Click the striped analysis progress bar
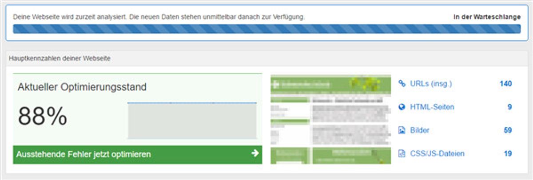 coord(266,29)
